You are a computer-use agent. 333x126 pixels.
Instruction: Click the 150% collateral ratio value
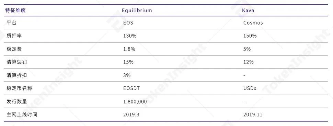(x=250, y=36)
